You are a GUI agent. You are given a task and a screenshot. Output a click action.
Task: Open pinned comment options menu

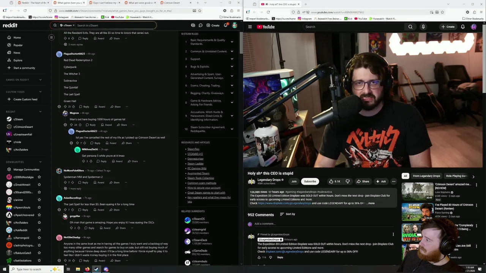pyautogui.click(x=393, y=234)
